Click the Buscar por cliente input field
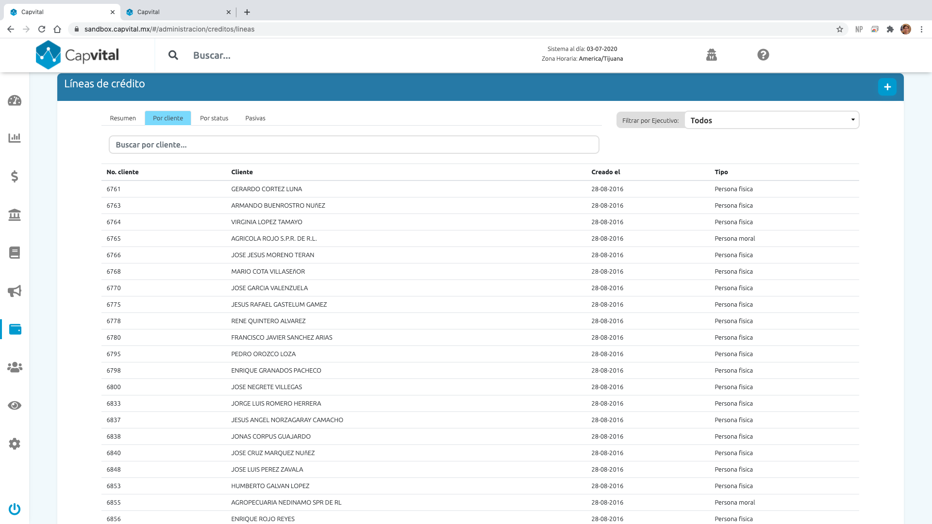The width and height of the screenshot is (932, 524). (354, 145)
